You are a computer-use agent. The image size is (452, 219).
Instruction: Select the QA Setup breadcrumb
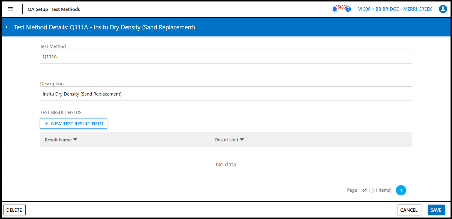[x=38, y=9]
